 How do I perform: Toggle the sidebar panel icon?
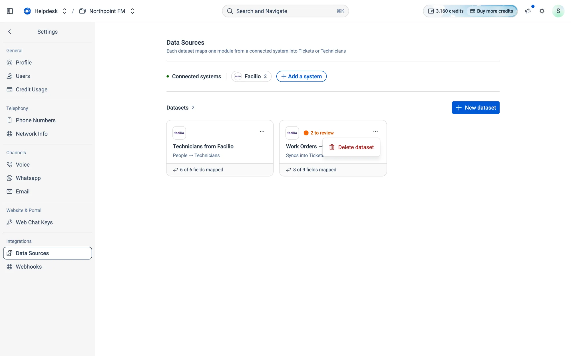pyautogui.click(x=10, y=11)
